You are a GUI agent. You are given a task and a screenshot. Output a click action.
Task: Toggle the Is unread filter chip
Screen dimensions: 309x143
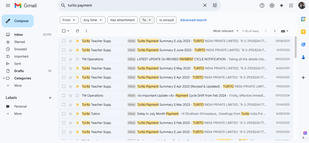click(x=166, y=20)
